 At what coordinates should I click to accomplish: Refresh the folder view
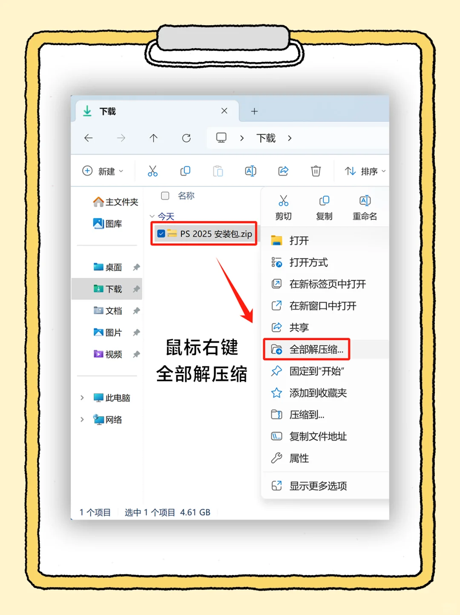[186, 138]
